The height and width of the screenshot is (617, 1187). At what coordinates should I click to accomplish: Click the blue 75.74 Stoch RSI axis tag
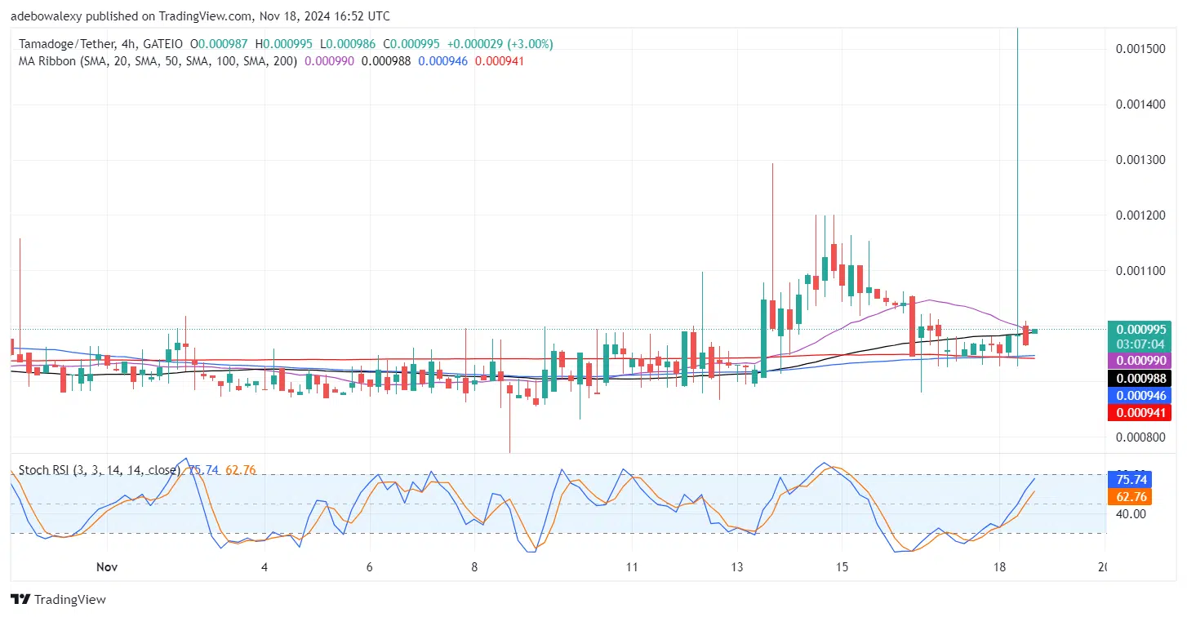coord(1131,480)
